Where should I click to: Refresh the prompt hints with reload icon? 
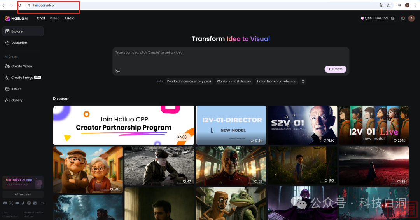click(x=303, y=81)
